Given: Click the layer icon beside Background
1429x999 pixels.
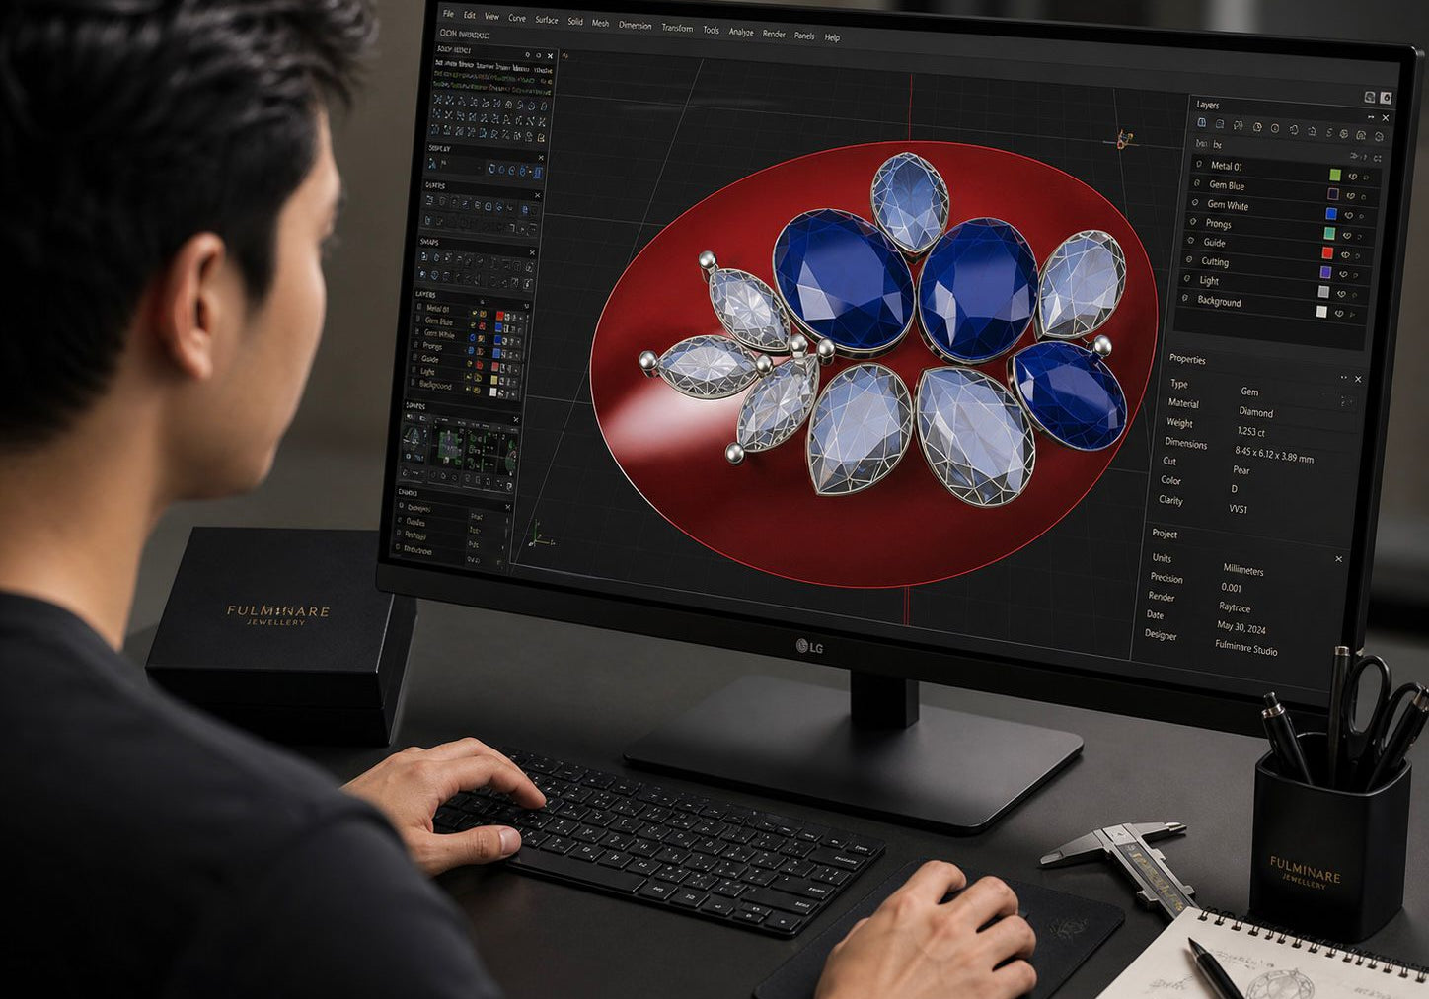Looking at the screenshot, I should pos(1186,299).
